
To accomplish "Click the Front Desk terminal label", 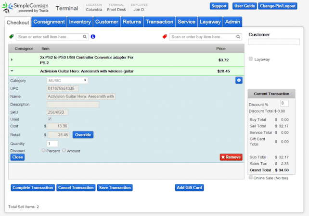I will (x=116, y=10).
